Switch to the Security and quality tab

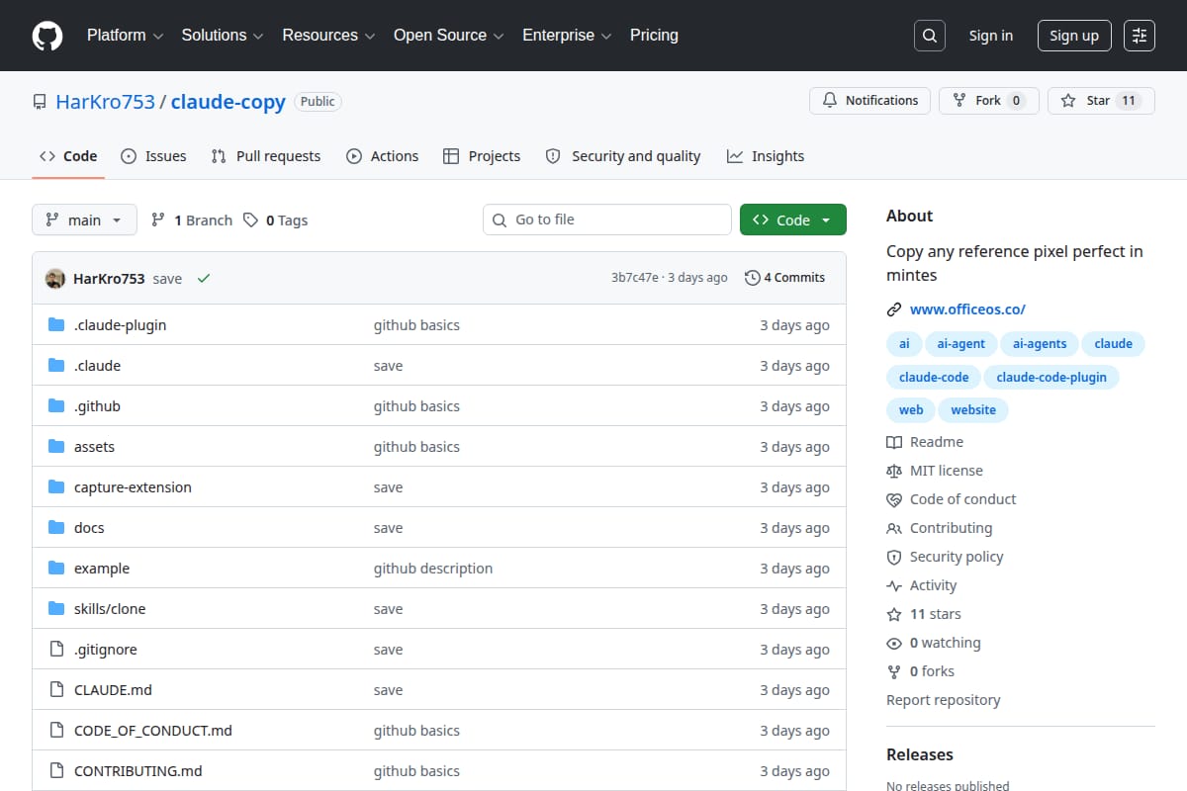(x=623, y=156)
